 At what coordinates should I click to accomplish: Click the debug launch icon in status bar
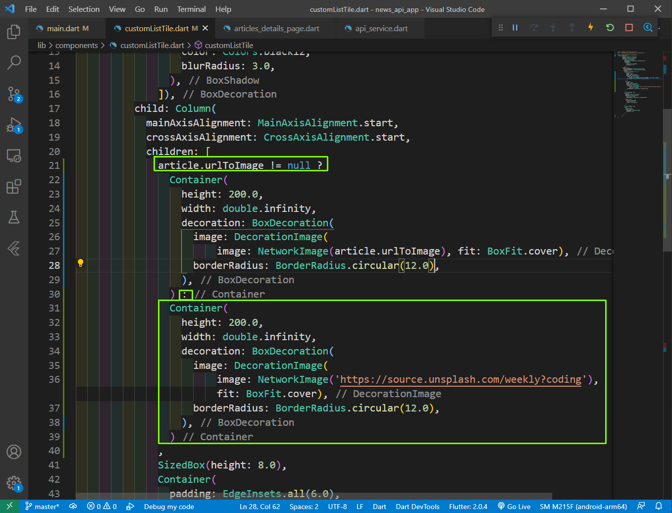point(130,506)
